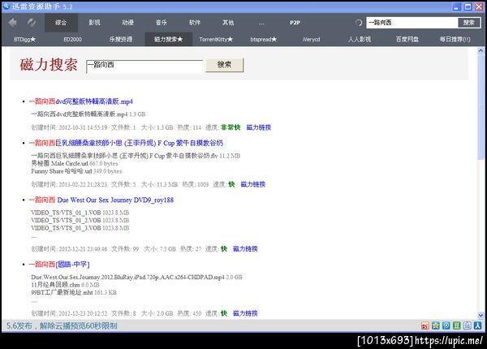Click the file name VIDEO_TS/VTS_01_1.VOB

(x=66, y=213)
